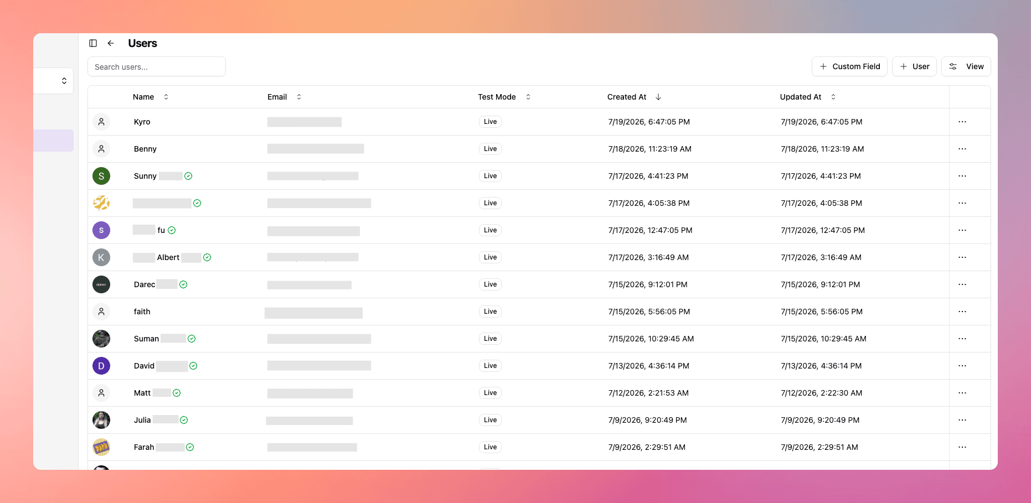Open the row menu for Sunny
Viewport: 1031px width, 503px height.
(x=962, y=176)
